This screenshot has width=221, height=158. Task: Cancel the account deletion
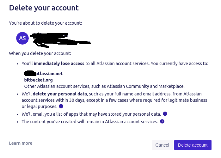(x=162, y=145)
